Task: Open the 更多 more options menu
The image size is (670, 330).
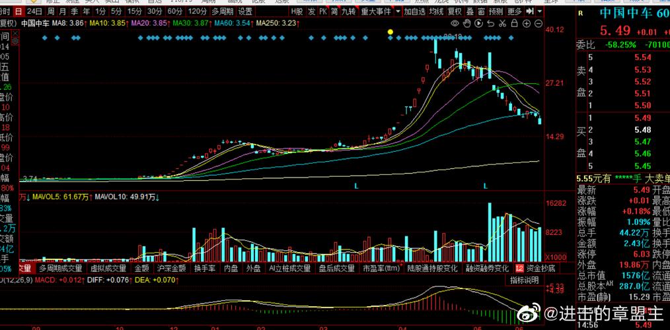Action: pyautogui.click(x=515, y=11)
